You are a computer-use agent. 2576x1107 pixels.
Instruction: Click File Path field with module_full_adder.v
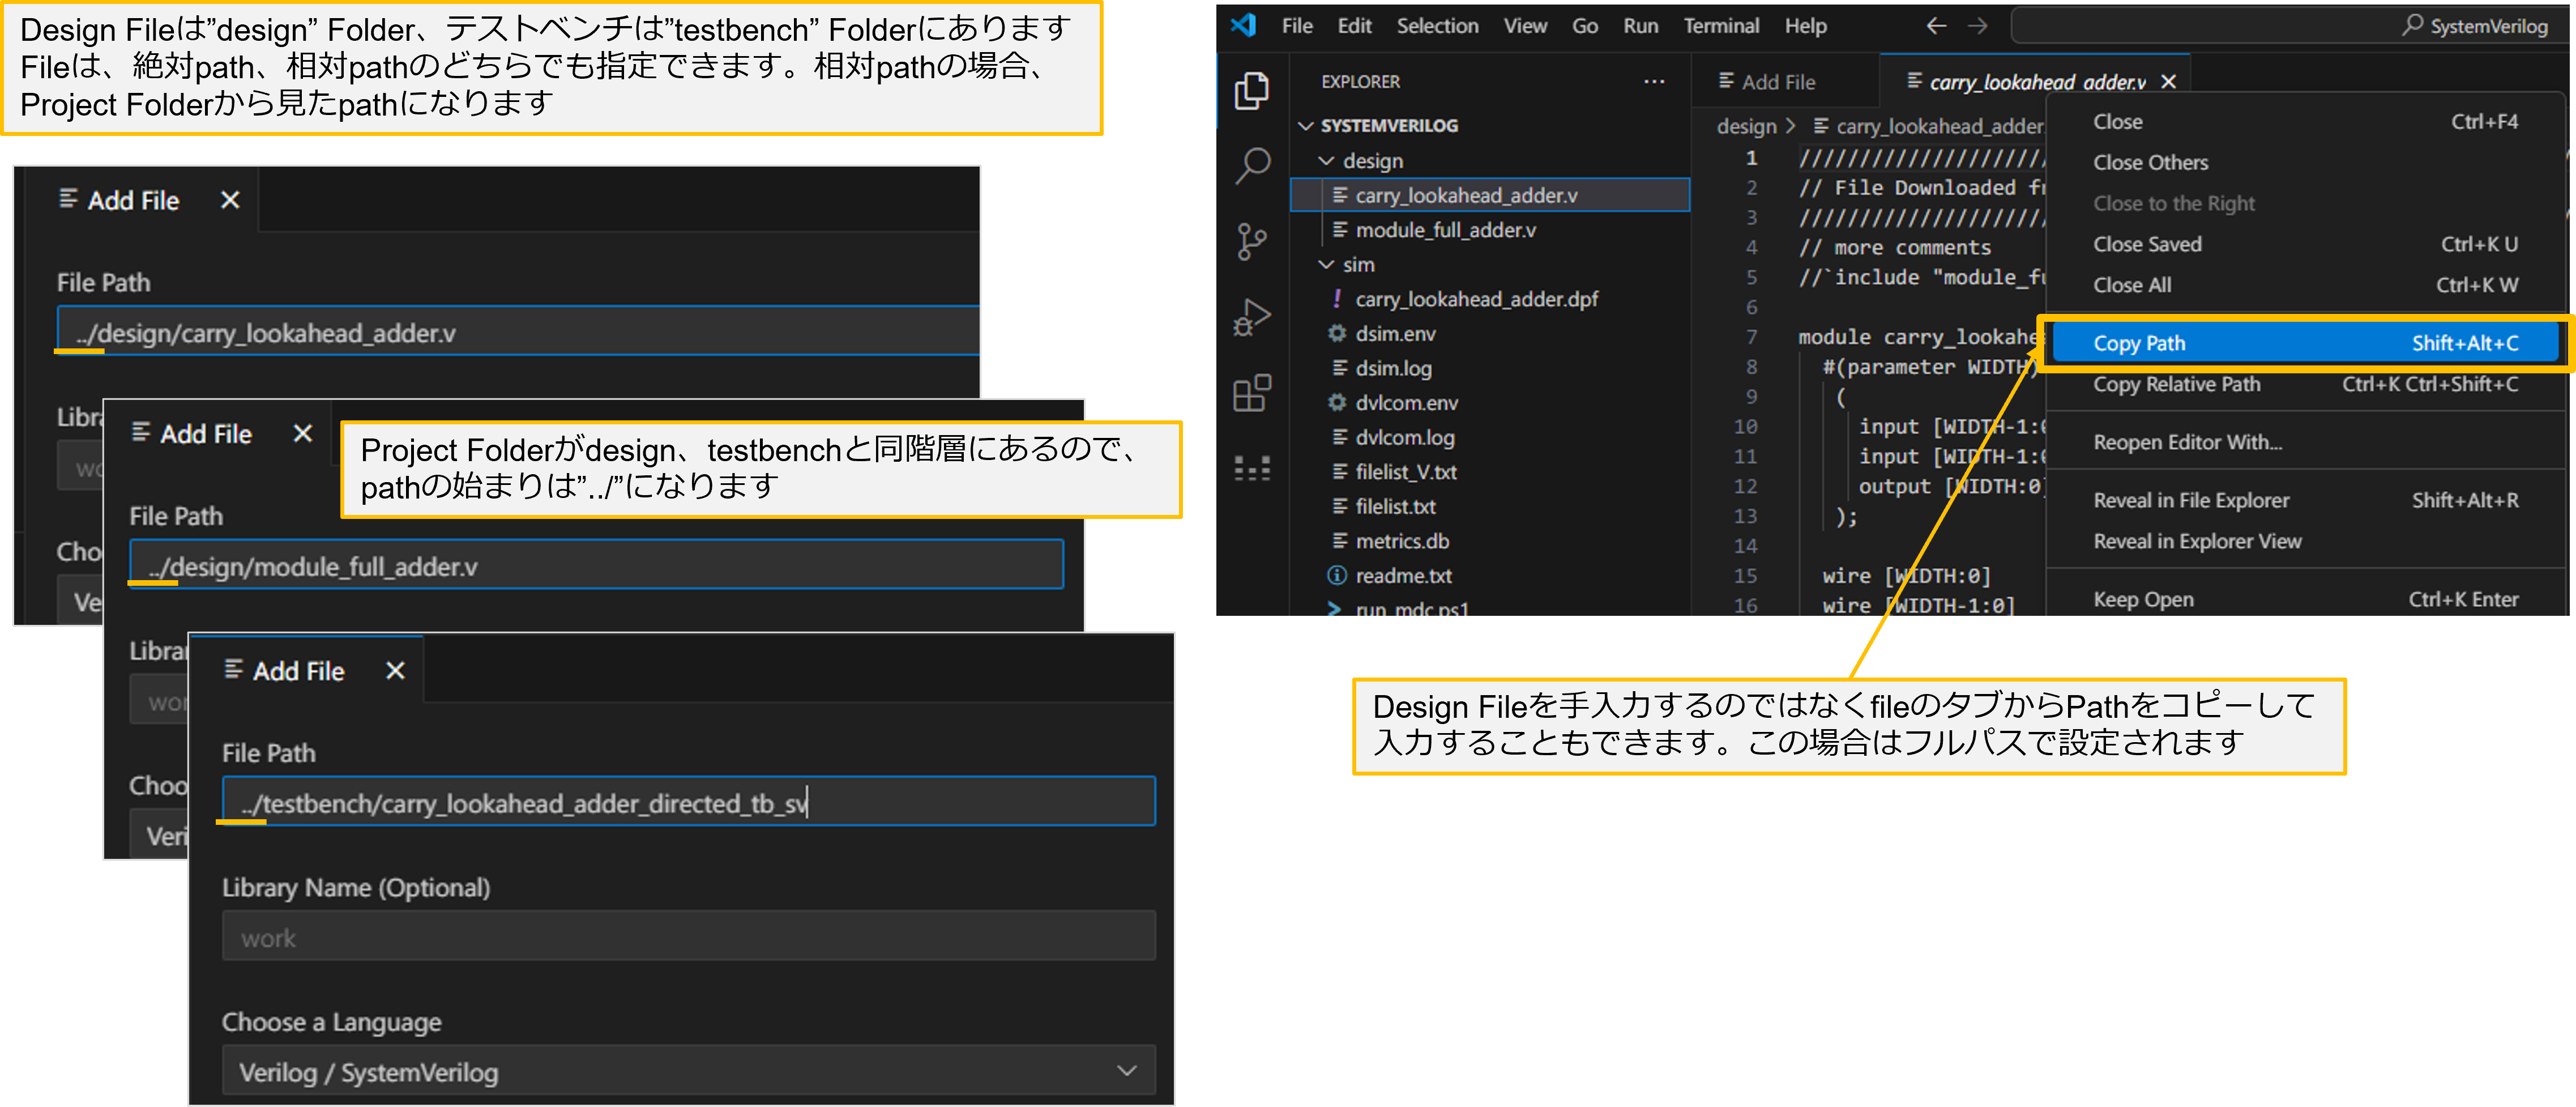(x=596, y=565)
